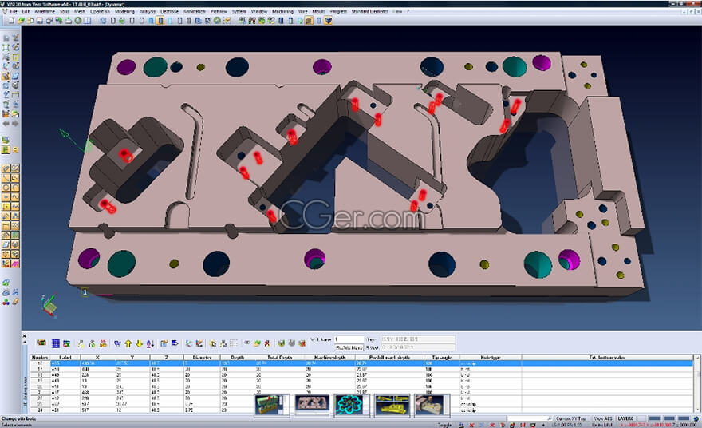This screenshot has height=428, width=702.
Task: Click the eye icon in the table toolbar
Action: coord(246,343)
